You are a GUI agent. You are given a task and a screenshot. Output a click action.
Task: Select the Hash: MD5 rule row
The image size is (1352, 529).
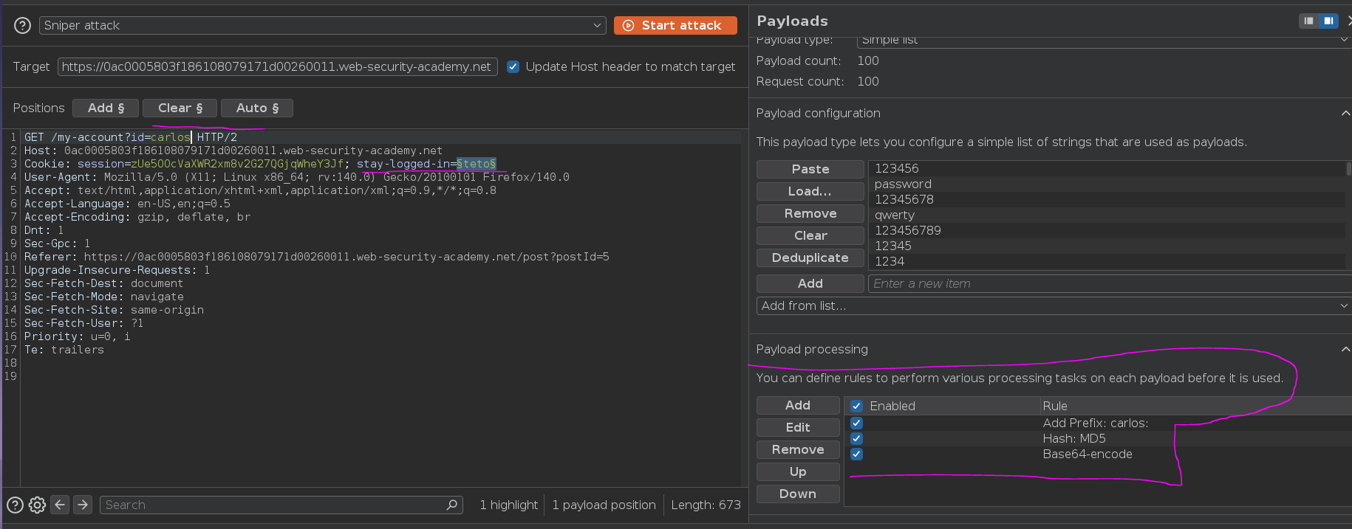[1098, 438]
